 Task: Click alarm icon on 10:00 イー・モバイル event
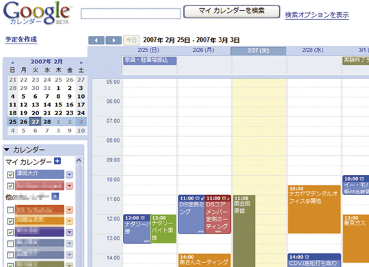[362, 178]
